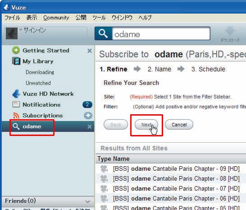This screenshot has height=210, width=246.
Task: Select Downloading under My Library
Action: tap(40, 72)
